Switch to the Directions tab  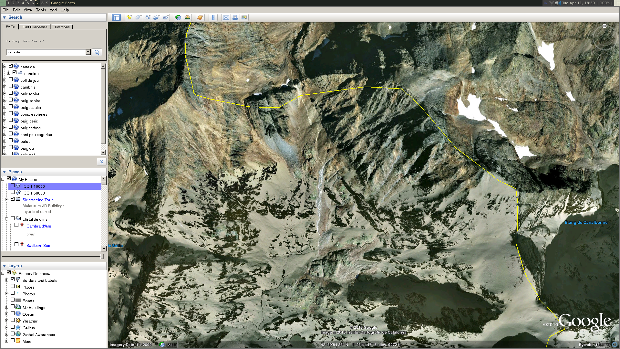click(62, 27)
